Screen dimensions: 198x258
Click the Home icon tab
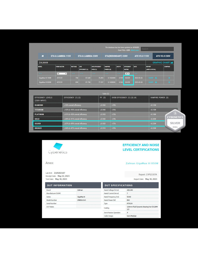[x=43, y=56]
